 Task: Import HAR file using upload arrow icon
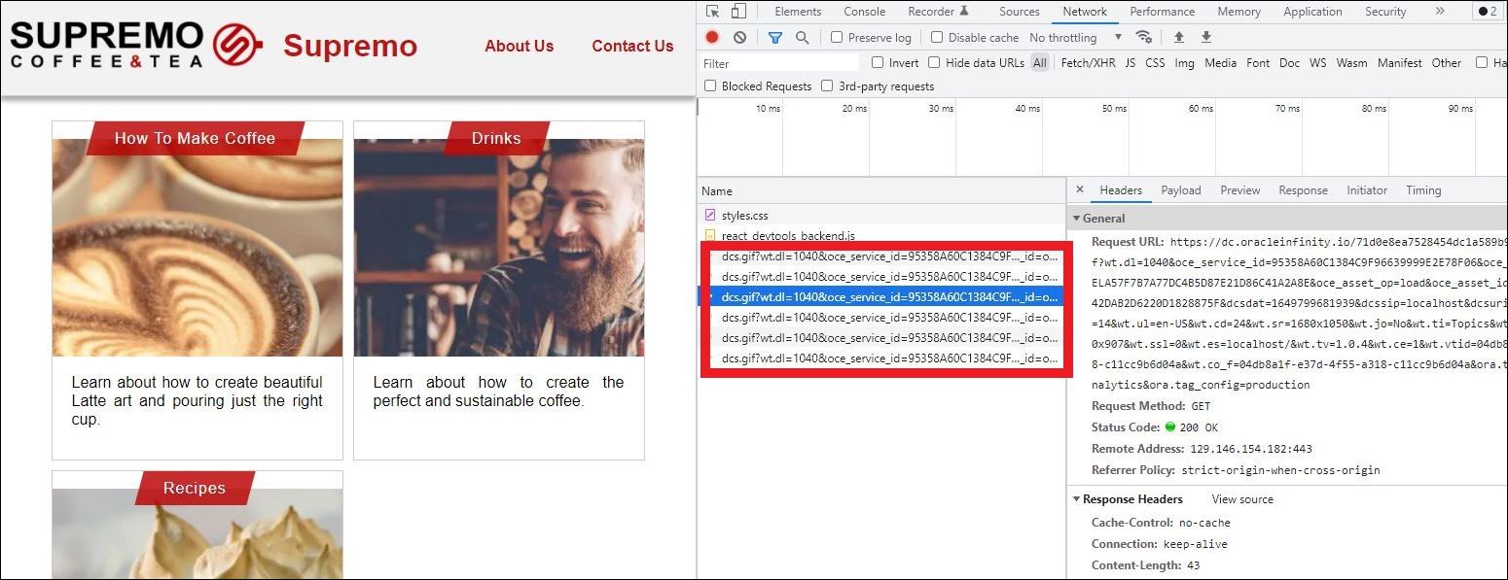pos(1178,37)
